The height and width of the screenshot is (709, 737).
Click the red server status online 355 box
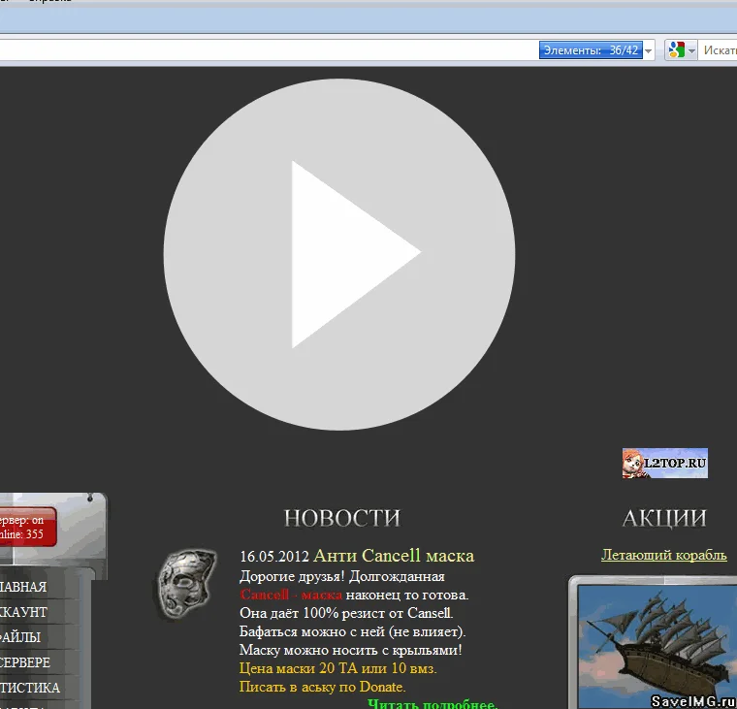[x=27, y=527]
